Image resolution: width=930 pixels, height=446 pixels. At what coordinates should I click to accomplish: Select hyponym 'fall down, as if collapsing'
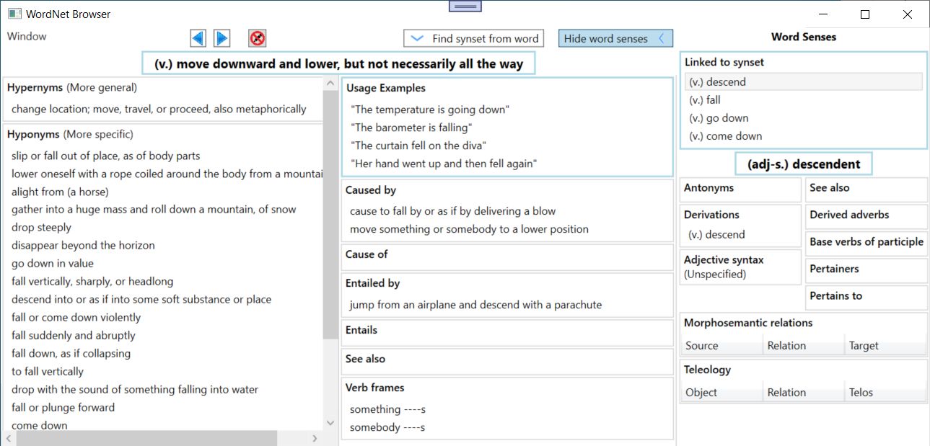(x=71, y=354)
